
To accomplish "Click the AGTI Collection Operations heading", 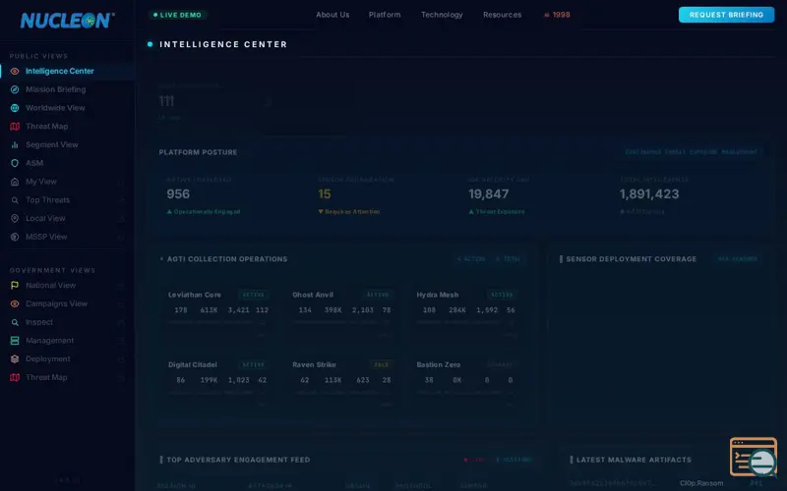I will pyautogui.click(x=227, y=259).
